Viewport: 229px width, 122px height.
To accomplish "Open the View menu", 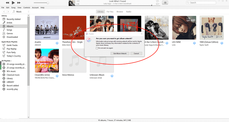I will point(19,8).
